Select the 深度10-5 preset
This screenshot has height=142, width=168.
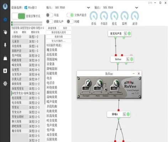tap(36, 70)
